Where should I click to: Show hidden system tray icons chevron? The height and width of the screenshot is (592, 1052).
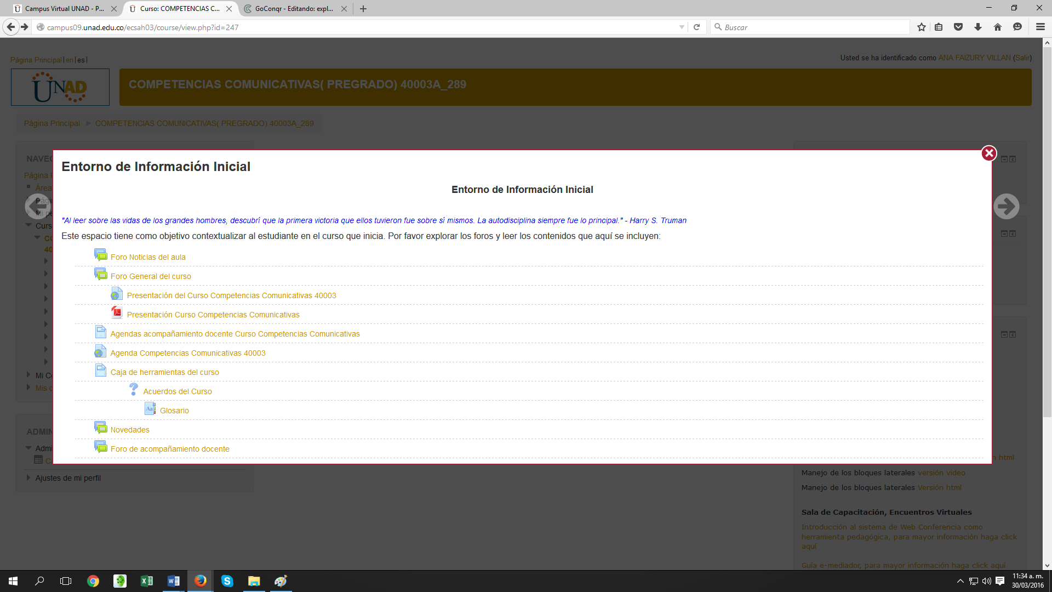coord(960,581)
